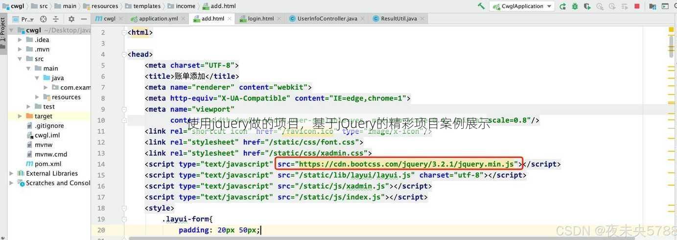Collapse the main folder arrow

click(x=29, y=69)
